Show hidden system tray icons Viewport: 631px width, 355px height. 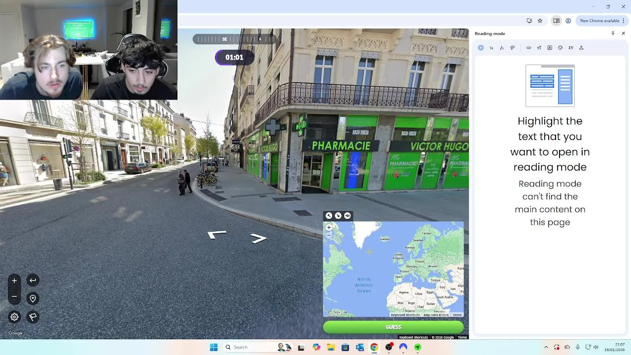(546, 347)
